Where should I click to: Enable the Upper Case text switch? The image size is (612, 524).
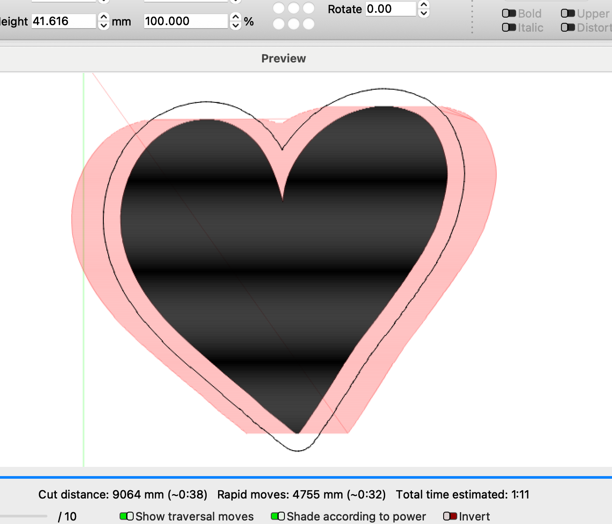[x=568, y=14]
